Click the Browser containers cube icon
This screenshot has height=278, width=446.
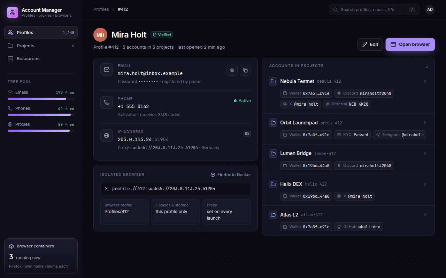pos(11,246)
